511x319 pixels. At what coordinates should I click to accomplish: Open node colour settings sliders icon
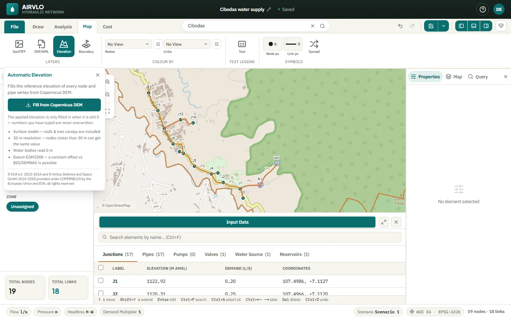point(158,44)
